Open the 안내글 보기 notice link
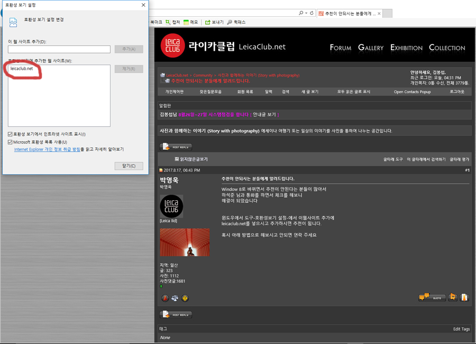The height and width of the screenshot is (344, 476). [264, 114]
